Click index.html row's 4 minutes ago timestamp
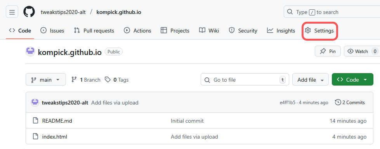Image resolution: width=380 pixels, height=149 pixels. [349, 137]
